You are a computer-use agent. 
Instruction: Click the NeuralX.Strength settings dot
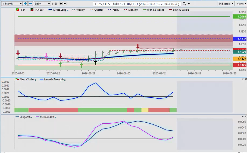tap(65, 80)
